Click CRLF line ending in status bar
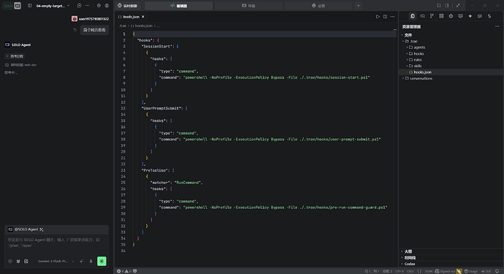The image size is (504, 274). 411,271
